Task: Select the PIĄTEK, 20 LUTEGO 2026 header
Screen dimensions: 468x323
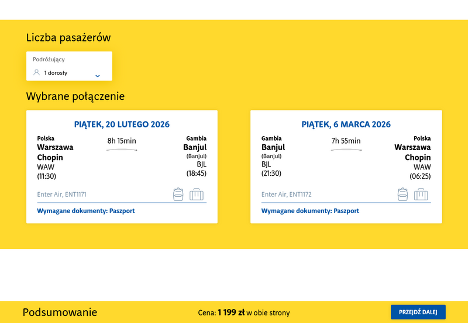Action: click(122, 124)
